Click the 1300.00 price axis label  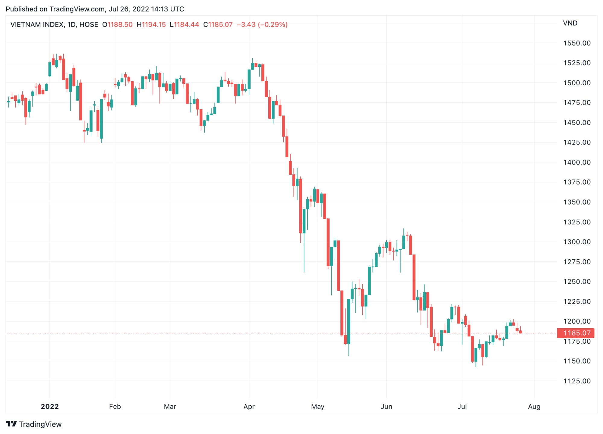point(577,242)
